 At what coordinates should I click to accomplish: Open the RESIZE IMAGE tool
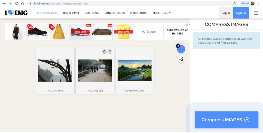click(71, 13)
